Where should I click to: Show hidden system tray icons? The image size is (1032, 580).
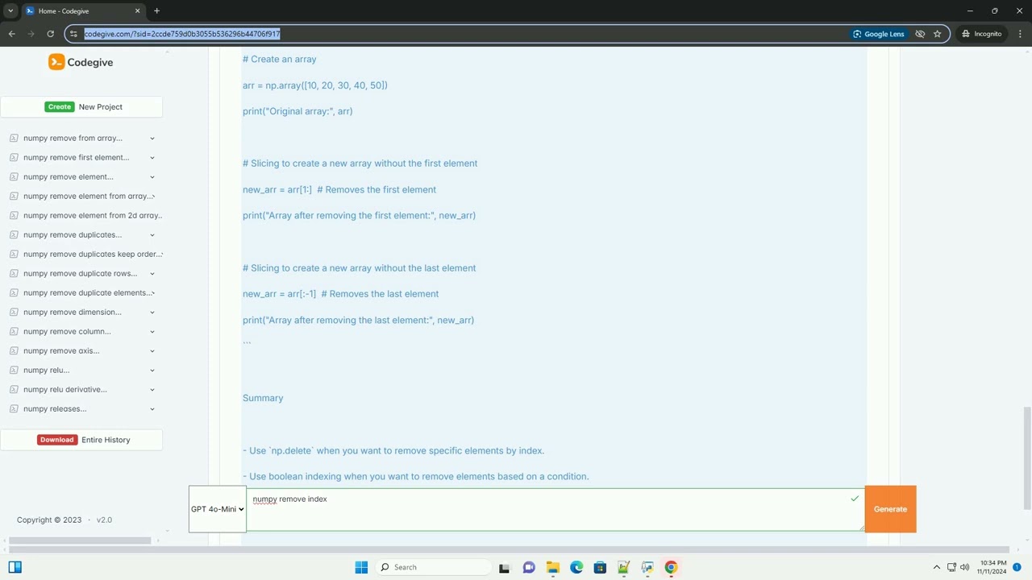(936, 567)
